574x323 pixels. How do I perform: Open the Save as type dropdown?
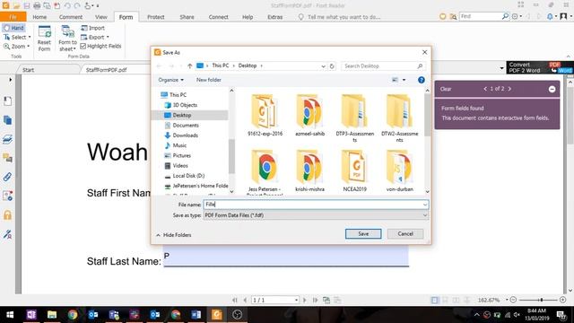pyautogui.click(x=316, y=215)
